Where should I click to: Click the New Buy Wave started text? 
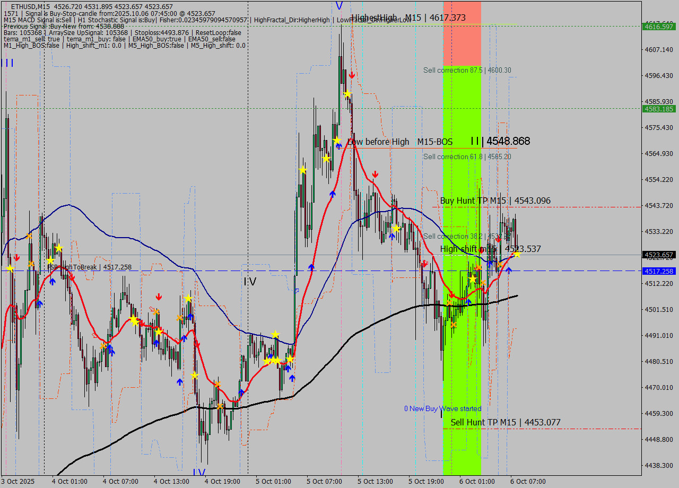[442, 408]
